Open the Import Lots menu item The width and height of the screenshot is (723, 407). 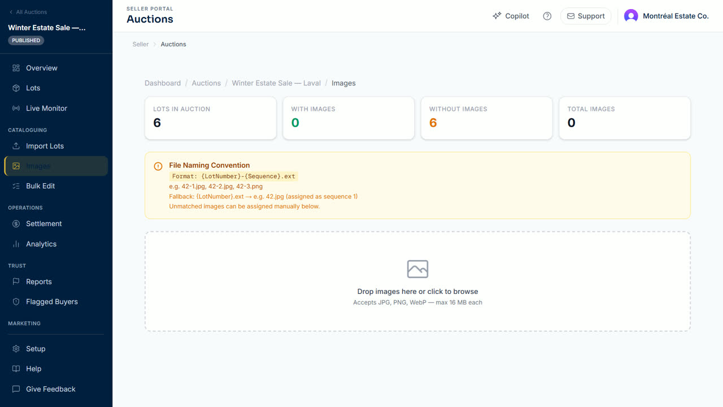click(x=56, y=146)
